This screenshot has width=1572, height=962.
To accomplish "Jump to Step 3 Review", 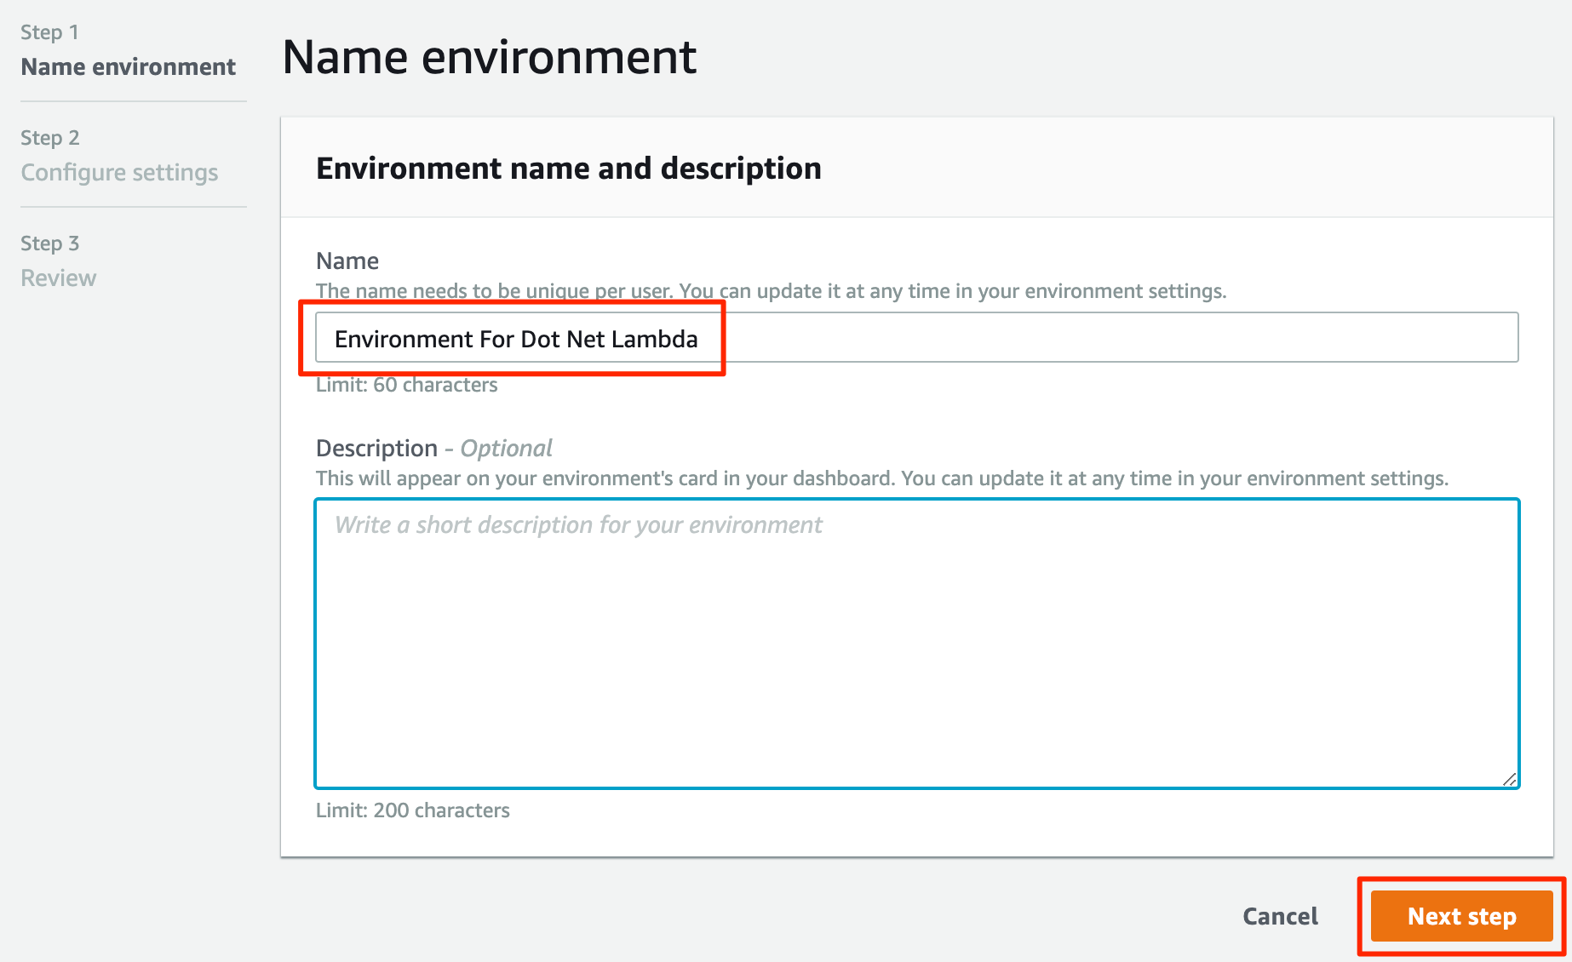I will [x=58, y=277].
